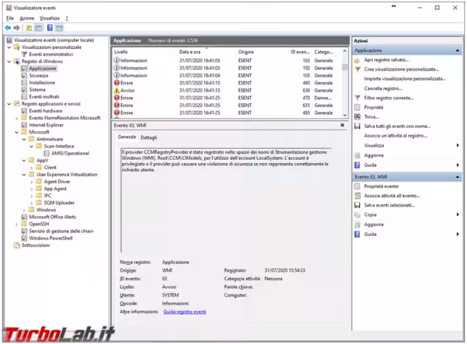Screen dimensions: 467x344
Task: Click the OpenSSH folder icon
Action: pyautogui.click(x=24, y=224)
